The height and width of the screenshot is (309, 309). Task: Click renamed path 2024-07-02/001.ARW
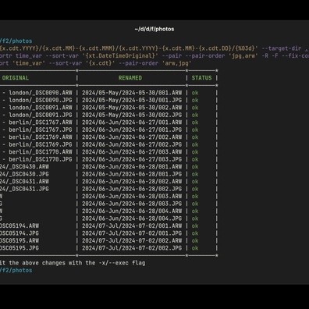pyautogui.click(x=132, y=226)
